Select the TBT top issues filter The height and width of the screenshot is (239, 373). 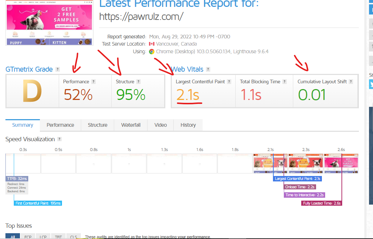[58, 236]
